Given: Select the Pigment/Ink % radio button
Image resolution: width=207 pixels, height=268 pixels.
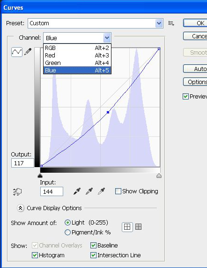Looking at the screenshot, I should coord(67,232).
